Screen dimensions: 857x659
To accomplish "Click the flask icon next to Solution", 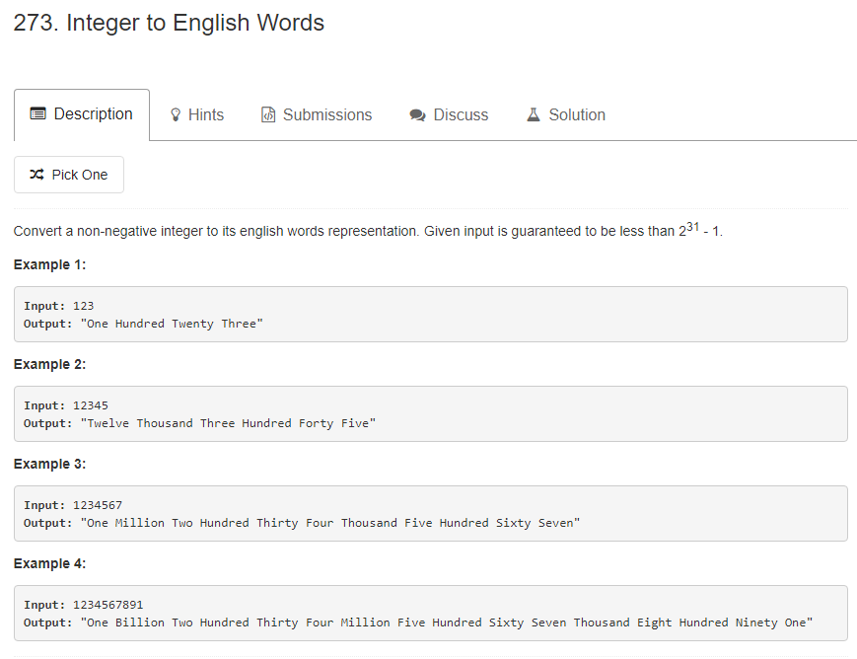I will coord(534,114).
